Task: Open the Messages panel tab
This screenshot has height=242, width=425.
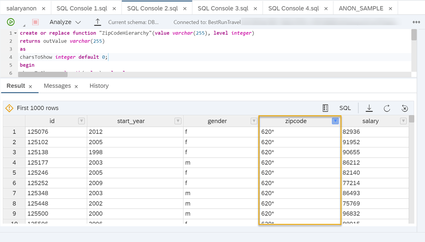Action: (x=57, y=86)
